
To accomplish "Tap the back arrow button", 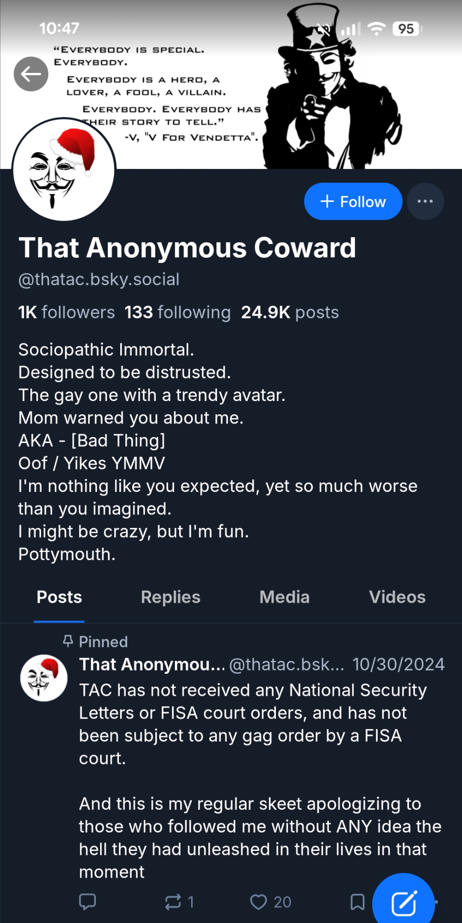I will tap(31, 74).
